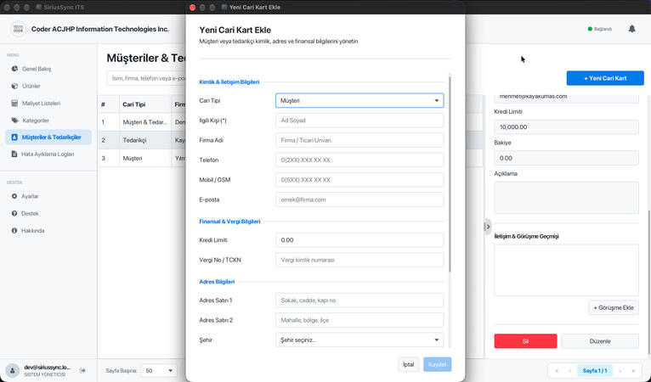Click + Görüşme Ekle button

614,308
